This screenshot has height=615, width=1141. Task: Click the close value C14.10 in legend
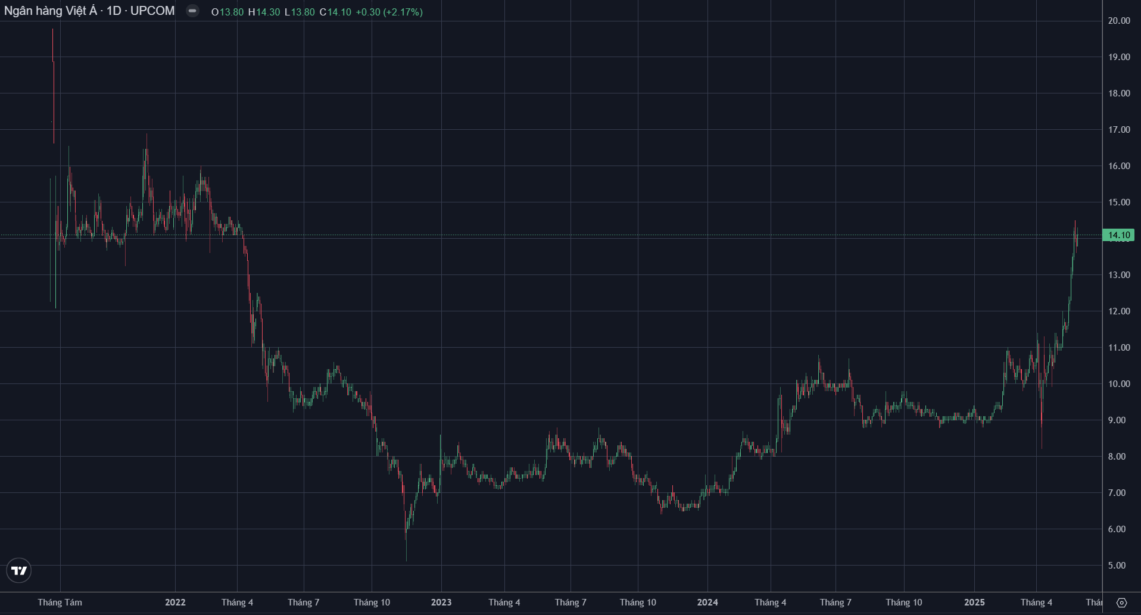tap(335, 12)
